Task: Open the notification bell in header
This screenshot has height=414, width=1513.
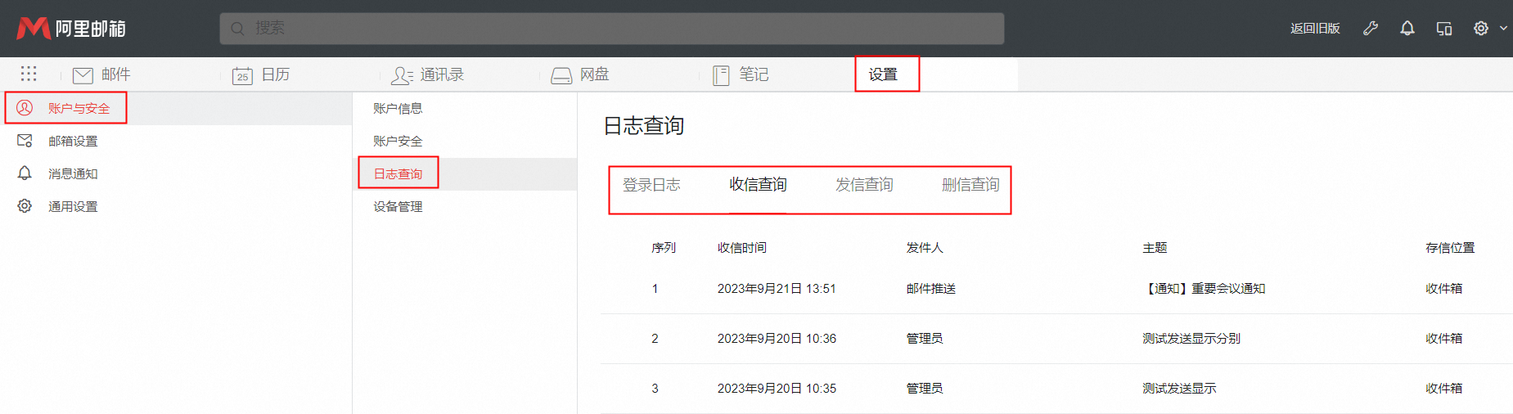Action: 1407,29
